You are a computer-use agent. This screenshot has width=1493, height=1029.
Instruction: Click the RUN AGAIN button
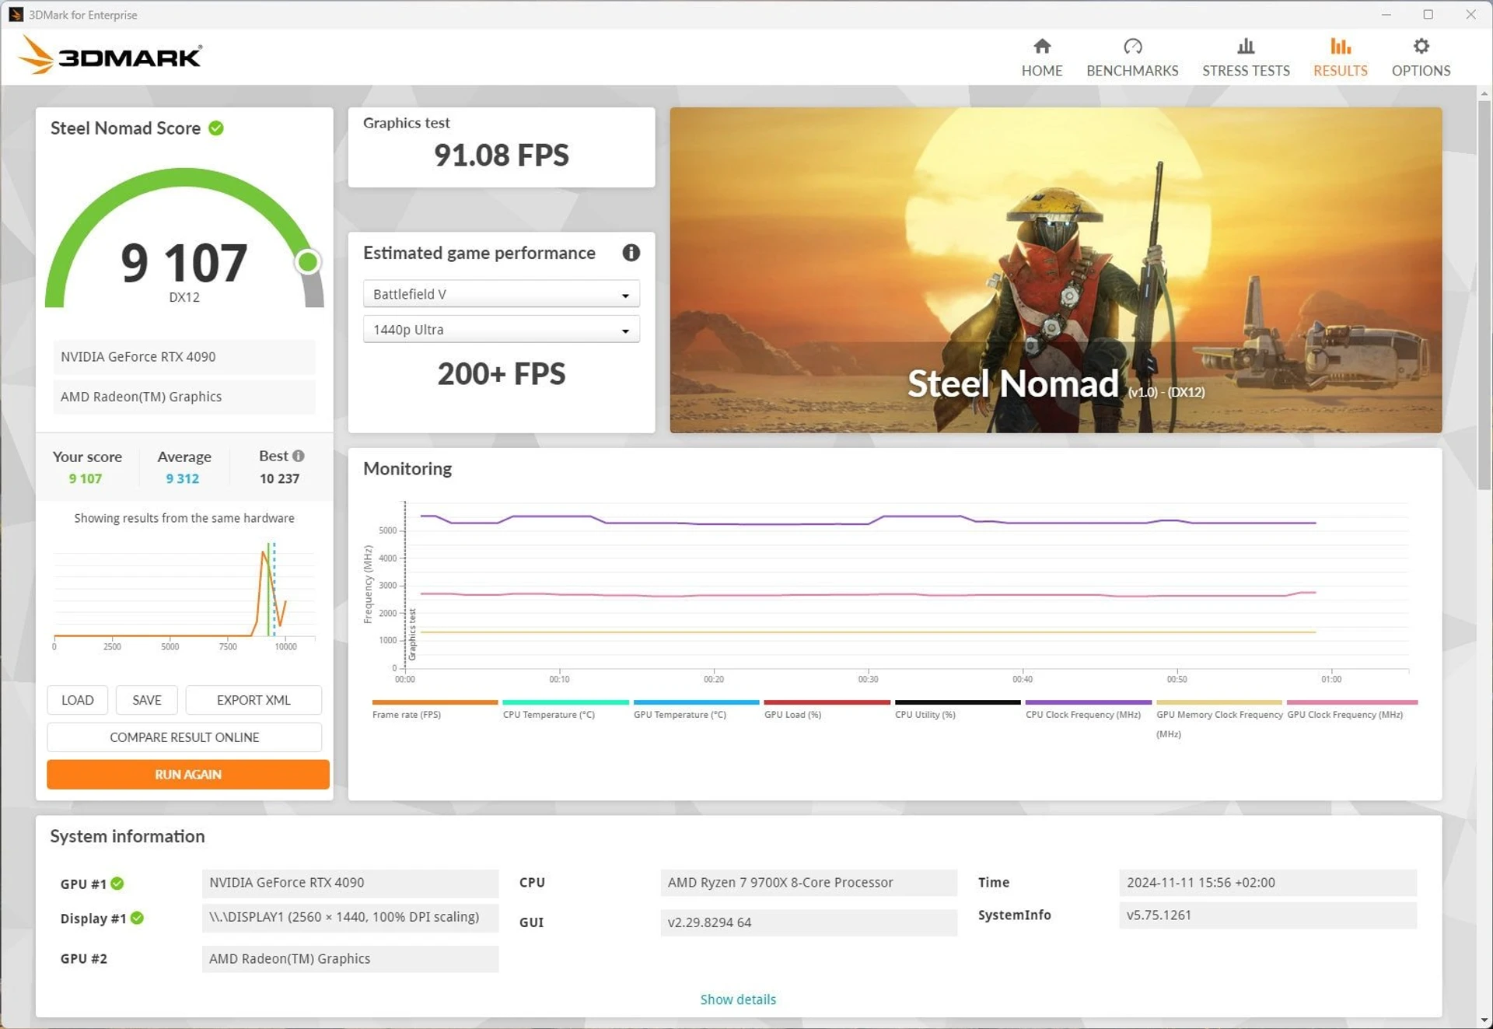pyautogui.click(x=188, y=775)
